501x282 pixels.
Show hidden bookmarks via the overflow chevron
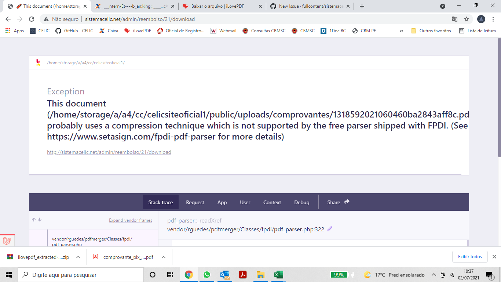pos(402,31)
